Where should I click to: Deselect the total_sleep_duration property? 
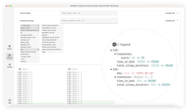[x=29, y=30]
